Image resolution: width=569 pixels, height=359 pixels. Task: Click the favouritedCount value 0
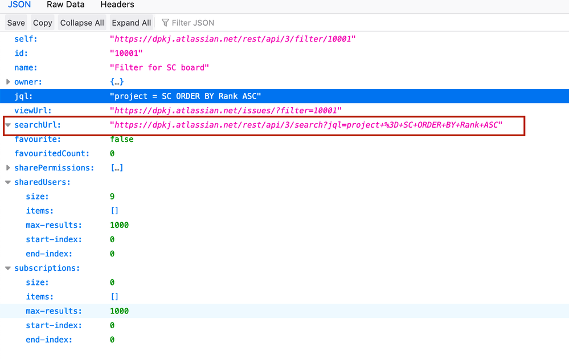(112, 153)
